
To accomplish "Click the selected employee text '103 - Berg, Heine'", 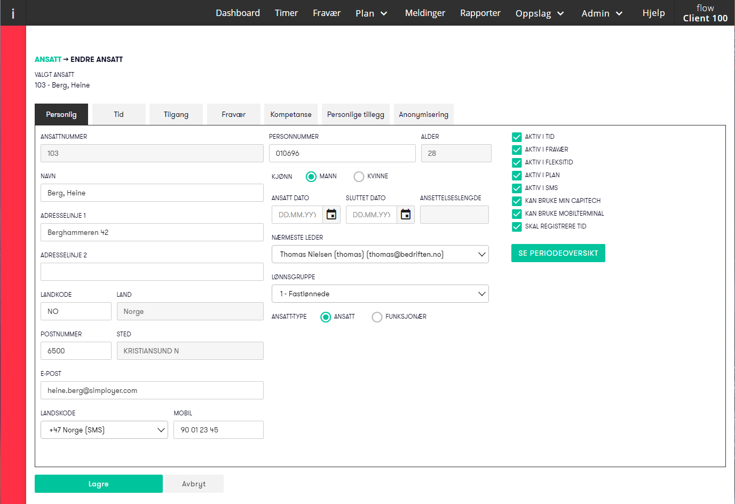I will tap(62, 85).
